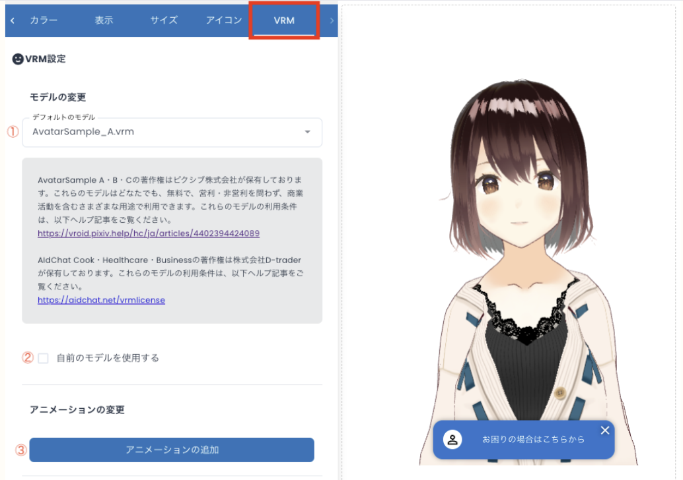Select the アイコン tab
Screen dimensions: 683x480
pos(224,20)
